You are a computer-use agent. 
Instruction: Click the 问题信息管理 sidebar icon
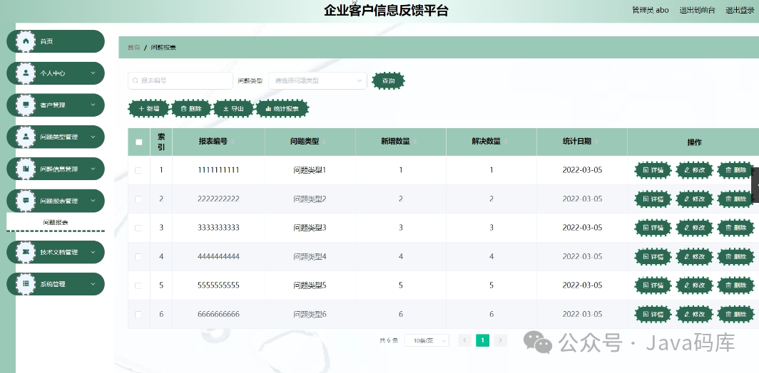[26, 169]
